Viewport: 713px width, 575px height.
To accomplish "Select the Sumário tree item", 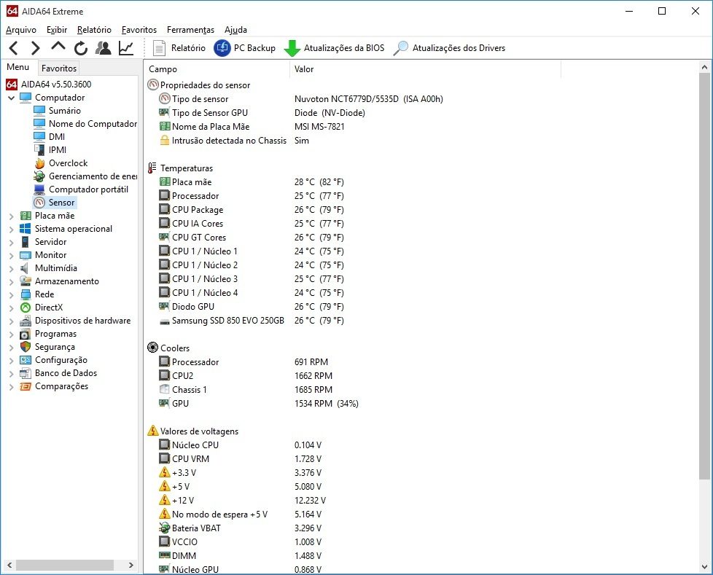I will (65, 111).
